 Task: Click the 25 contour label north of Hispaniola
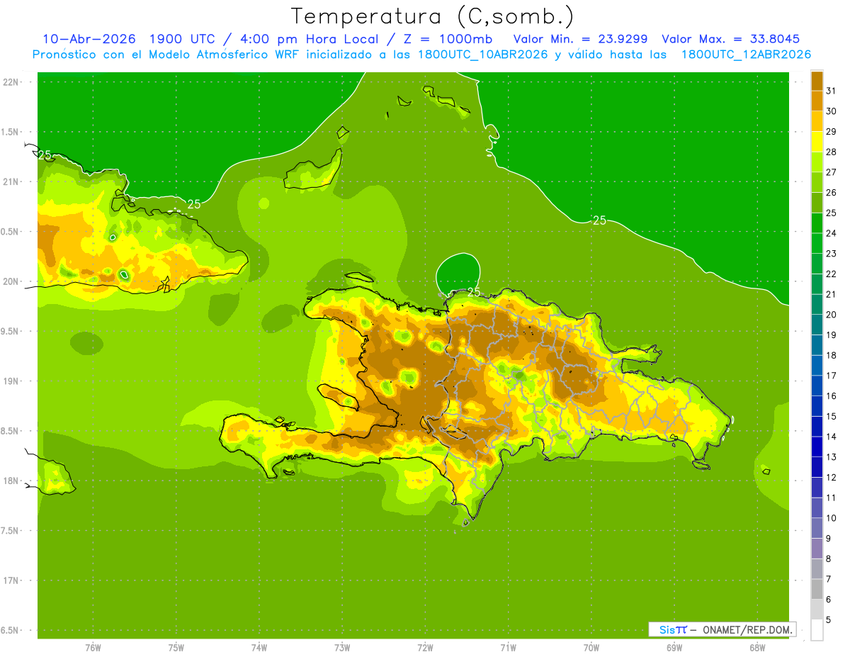click(x=599, y=220)
